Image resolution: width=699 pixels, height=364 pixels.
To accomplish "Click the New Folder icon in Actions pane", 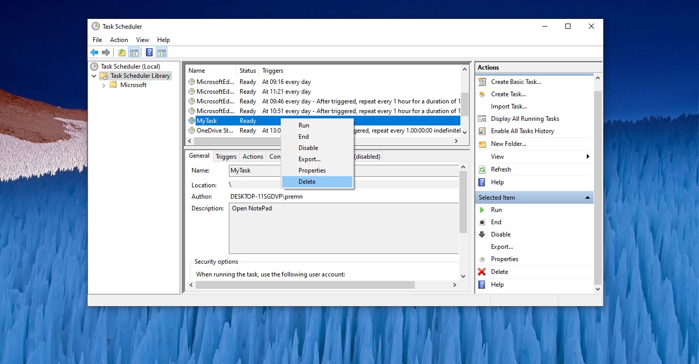I will 481,144.
